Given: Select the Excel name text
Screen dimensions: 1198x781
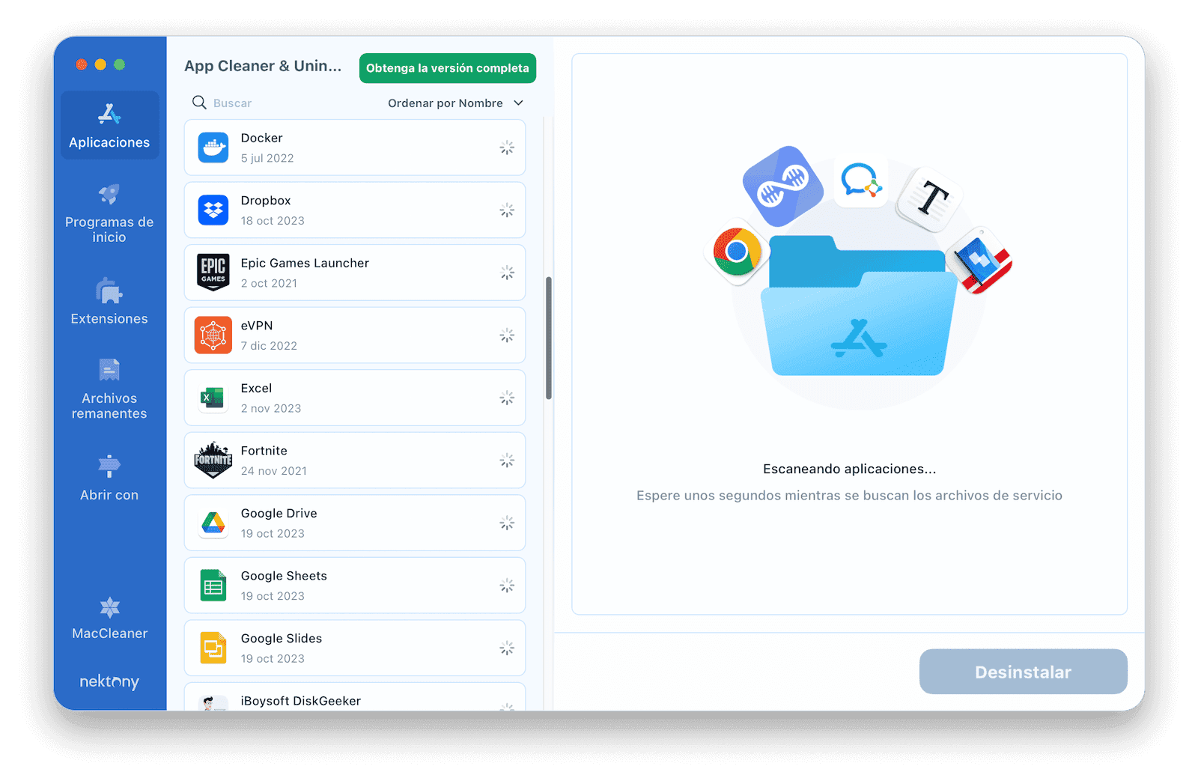Looking at the screenshot, I should click(x=256, y=388).
